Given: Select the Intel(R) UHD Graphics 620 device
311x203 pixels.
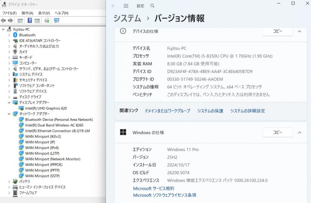Looking at the screenshot, I should 46,108.
